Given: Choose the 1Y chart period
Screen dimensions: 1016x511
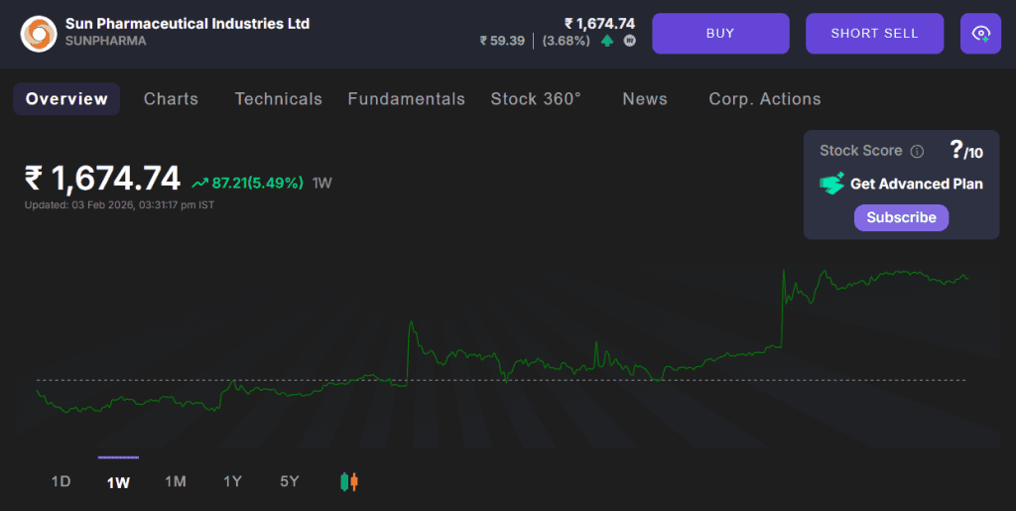Looking at the screenshot, I should pyautogui.click(x=232, y=482).
